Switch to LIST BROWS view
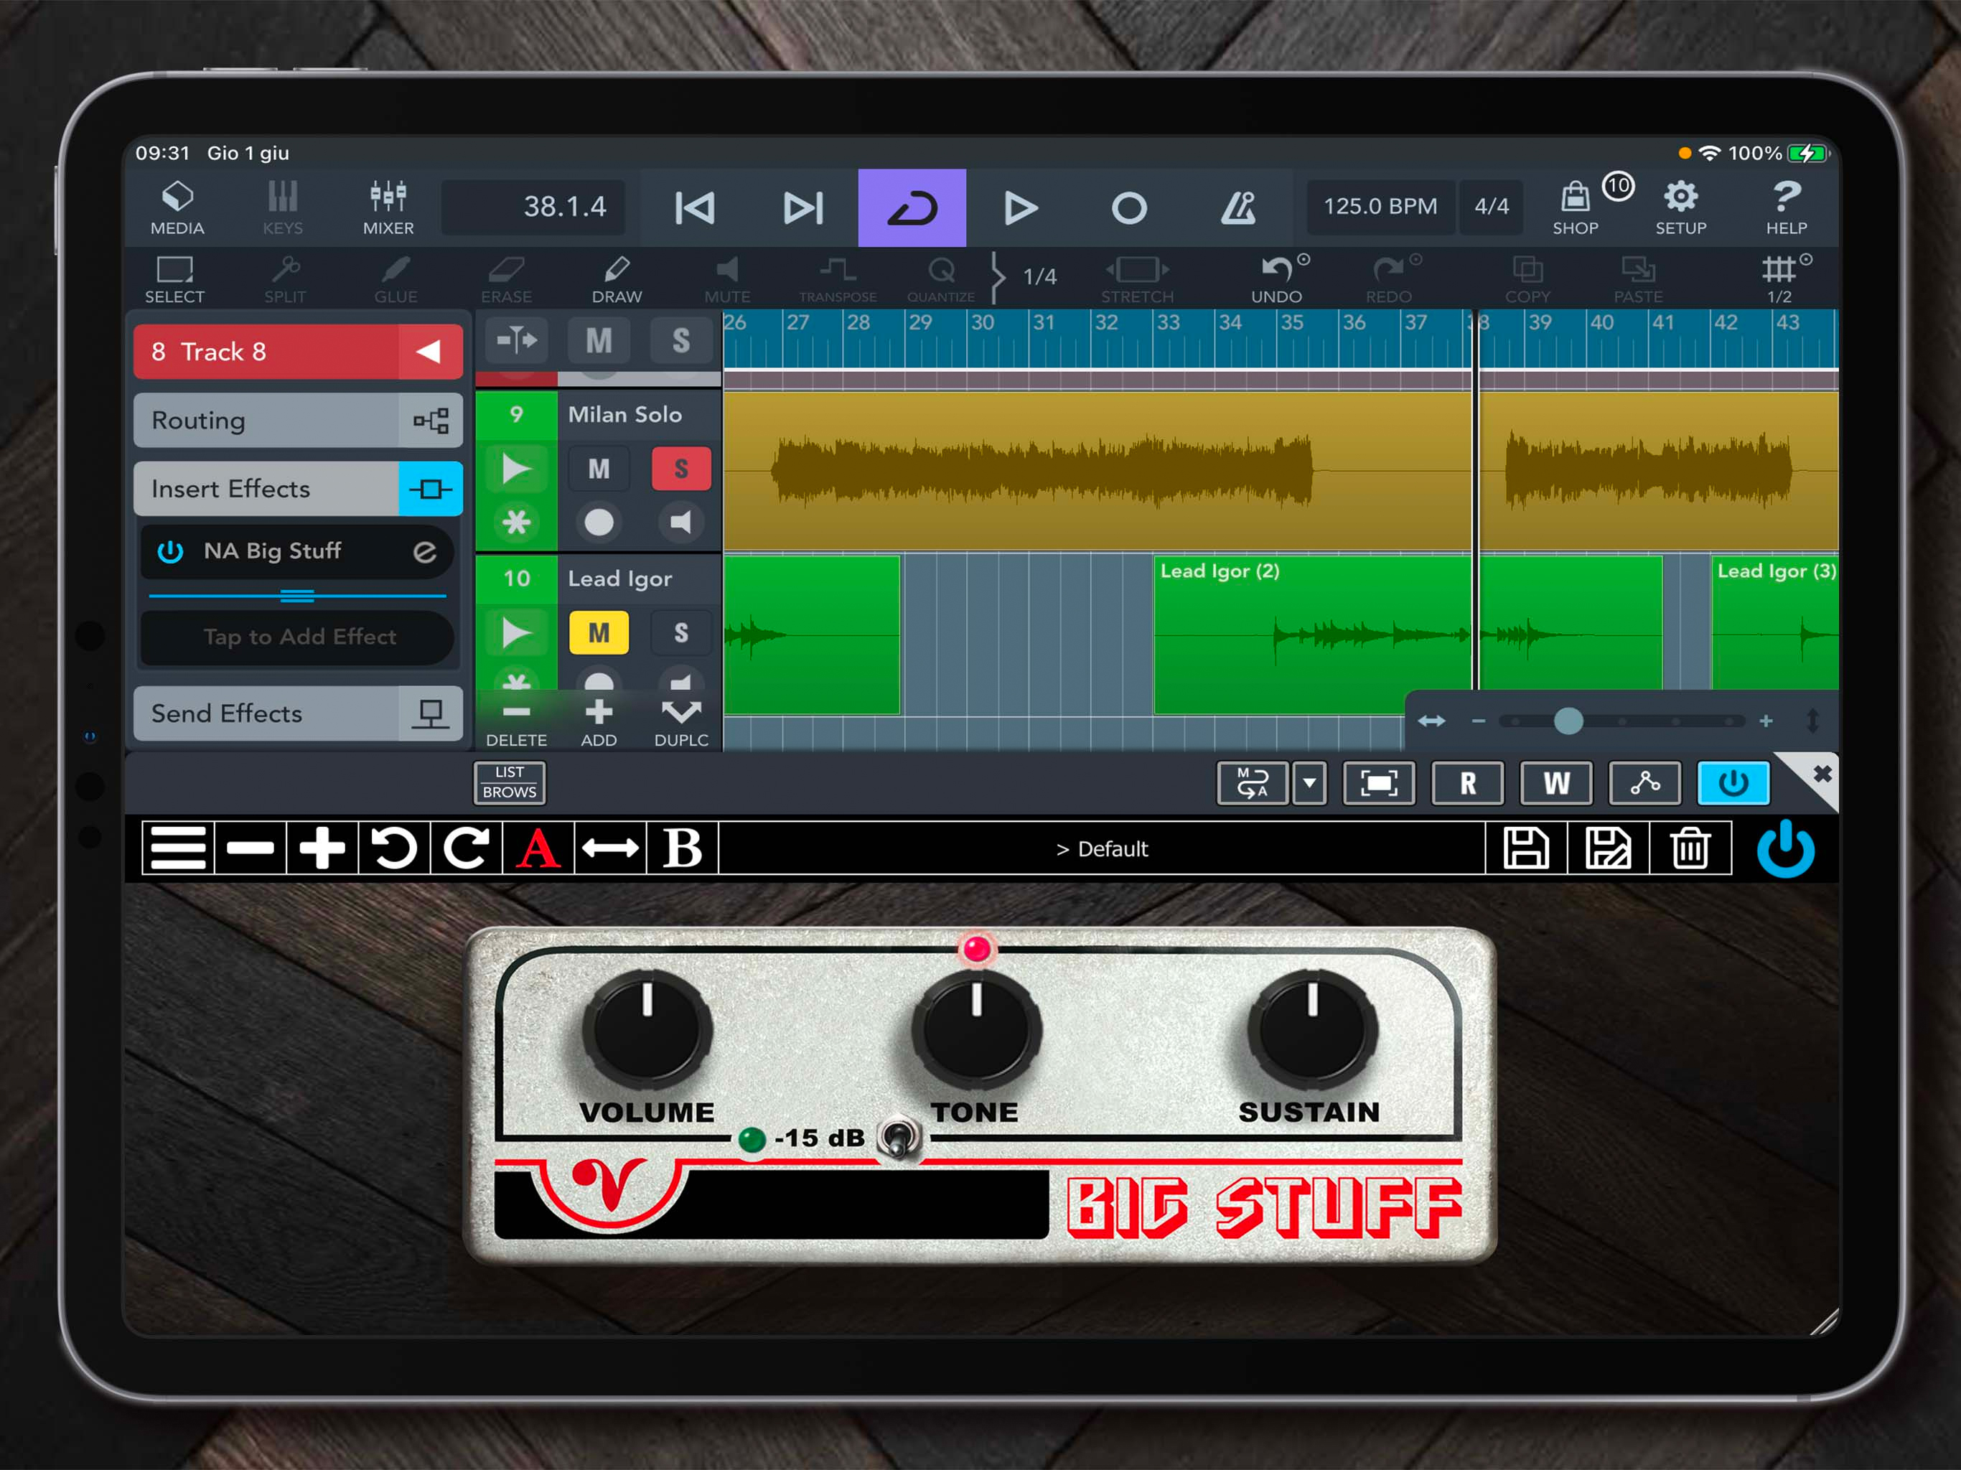Screen dimensions: 1961x1470 (509, 783)
